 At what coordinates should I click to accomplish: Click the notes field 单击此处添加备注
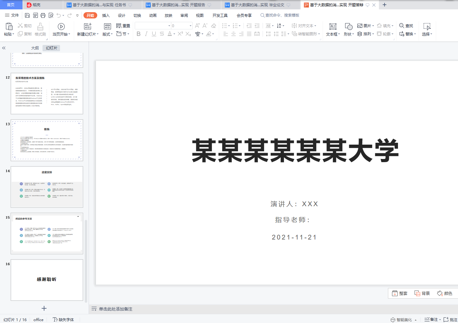click(116, 309)
